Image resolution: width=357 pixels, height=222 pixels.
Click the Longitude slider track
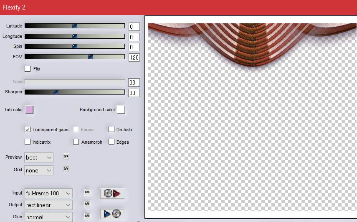coord(75,36)
